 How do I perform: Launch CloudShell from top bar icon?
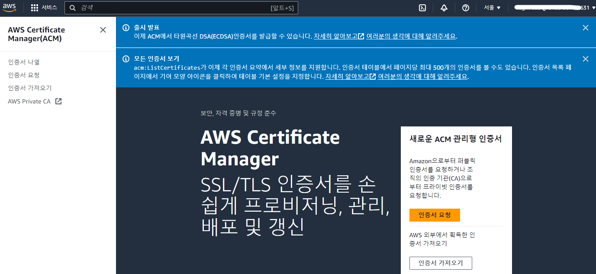click(x=422, y=8)
